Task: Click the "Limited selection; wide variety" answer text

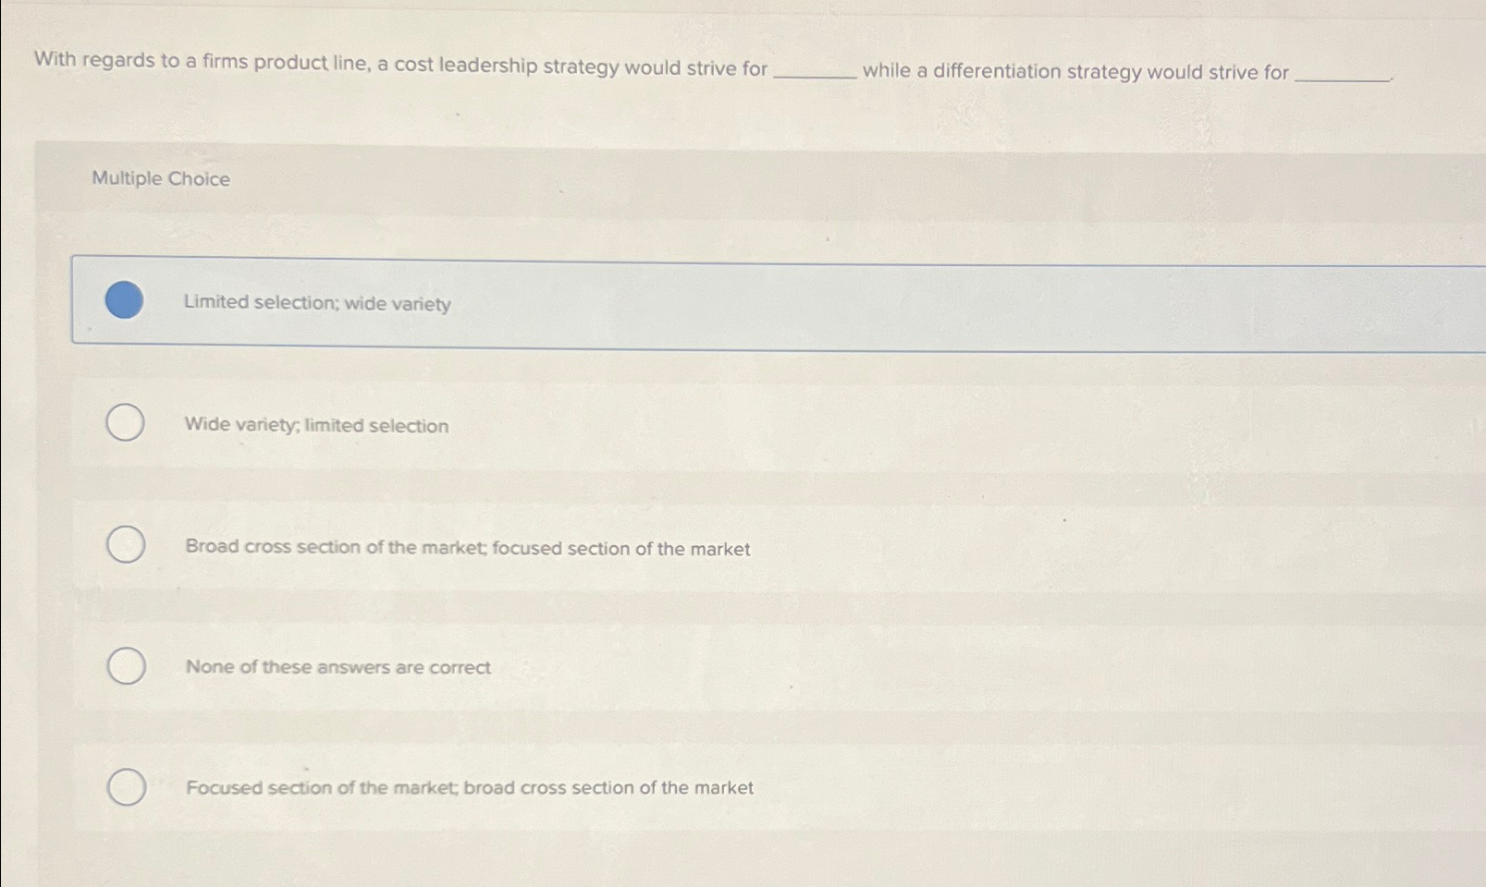Action: point(317,303)
